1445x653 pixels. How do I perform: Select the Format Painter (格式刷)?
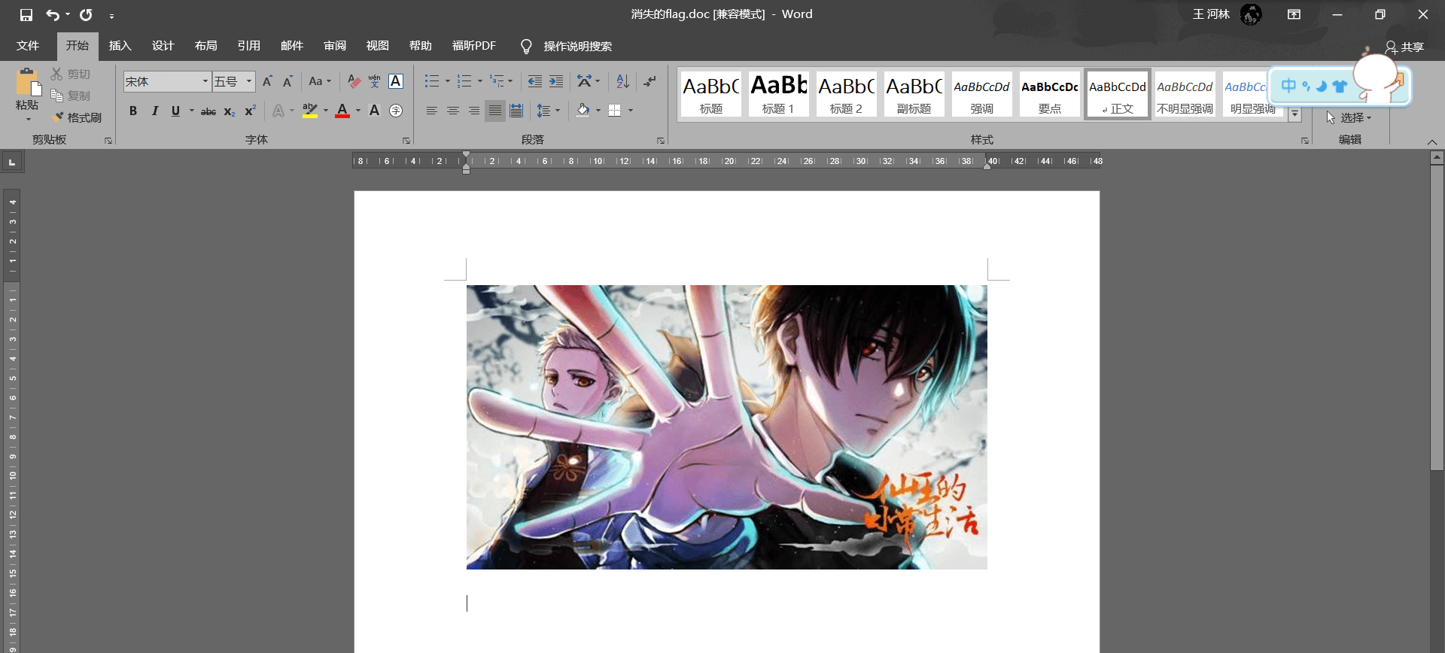77,117
